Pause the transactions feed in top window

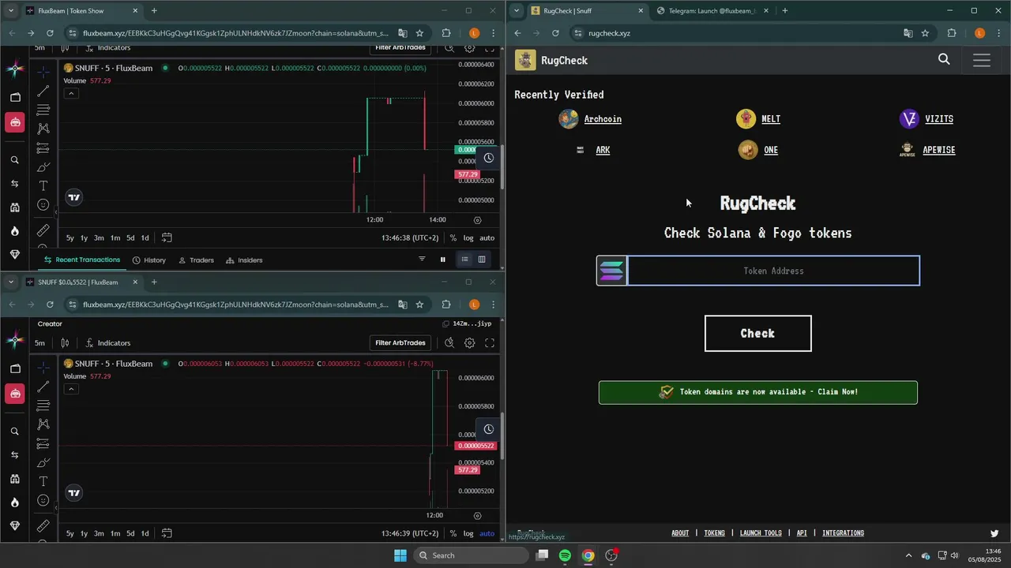coord(442,260)
